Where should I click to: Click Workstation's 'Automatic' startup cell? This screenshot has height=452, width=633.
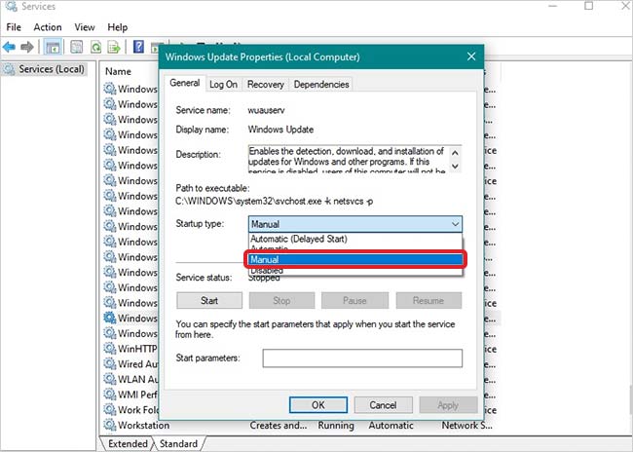[x=391, y=425]
